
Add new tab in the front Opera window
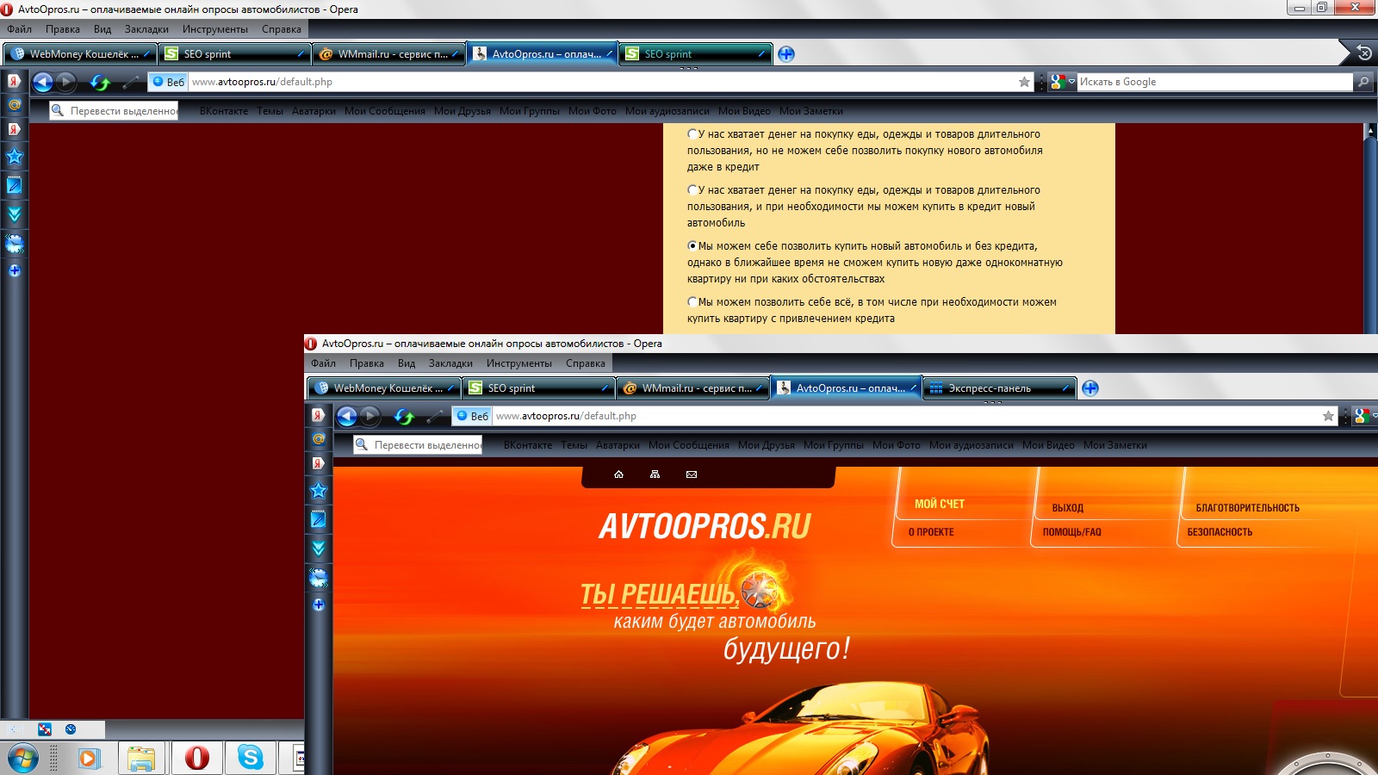tap(1090, 387)
